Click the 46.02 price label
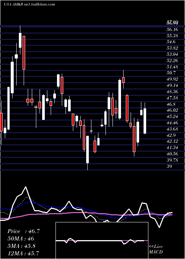This screenshot has height=259, width=185. [x=172, y=110]
